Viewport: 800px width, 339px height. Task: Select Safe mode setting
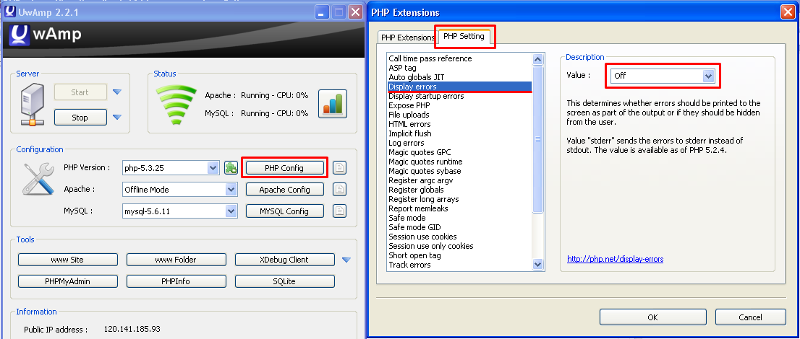[x=459, y=218]
